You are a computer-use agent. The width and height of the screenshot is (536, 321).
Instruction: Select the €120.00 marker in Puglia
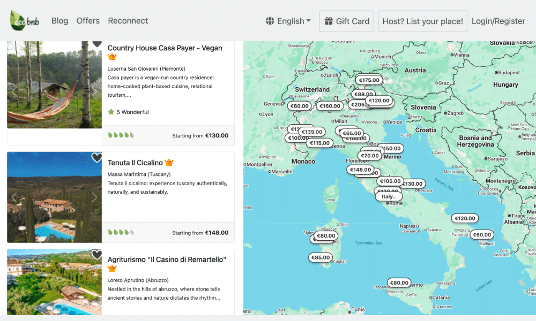(465, 218)
